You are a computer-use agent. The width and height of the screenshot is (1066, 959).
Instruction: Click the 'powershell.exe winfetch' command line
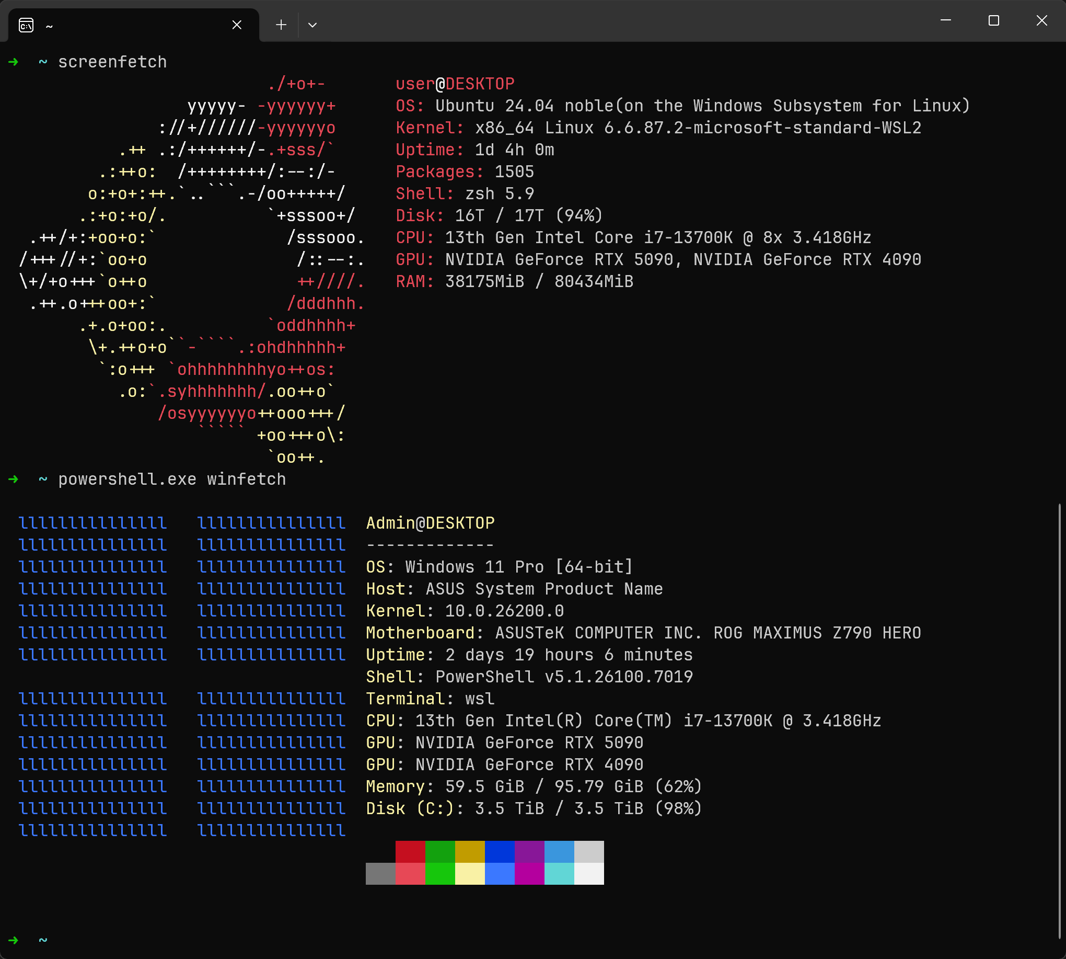172,480
